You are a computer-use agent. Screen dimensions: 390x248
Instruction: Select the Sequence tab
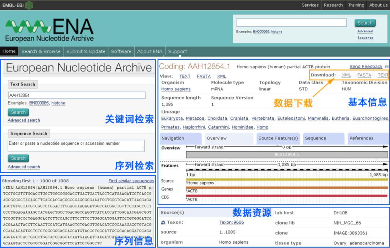click(324, 138)
